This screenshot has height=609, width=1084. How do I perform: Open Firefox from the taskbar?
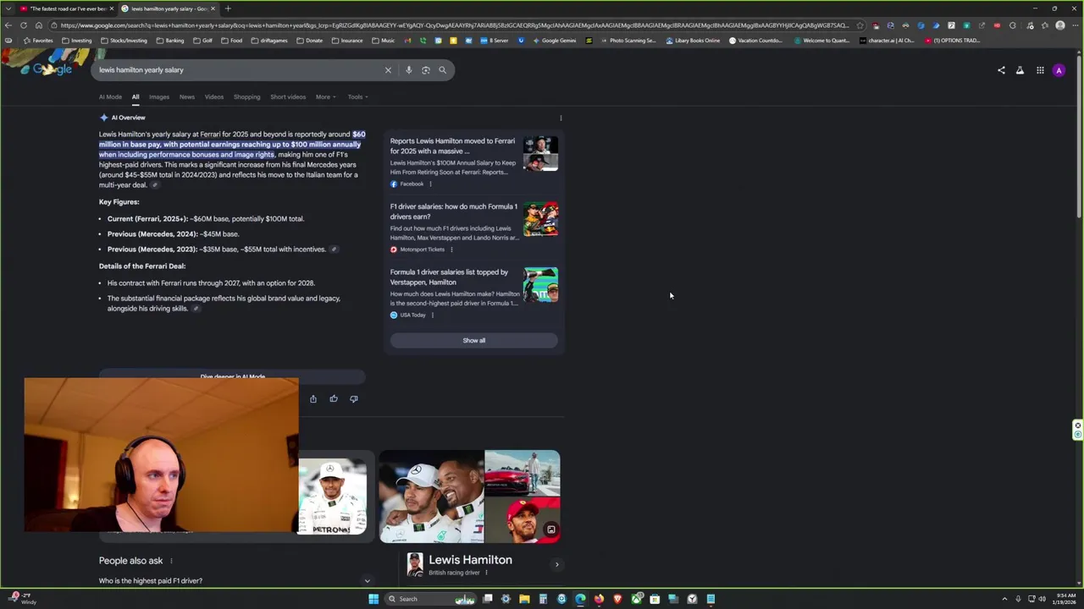pyautogui.click(x=599, y=599)
